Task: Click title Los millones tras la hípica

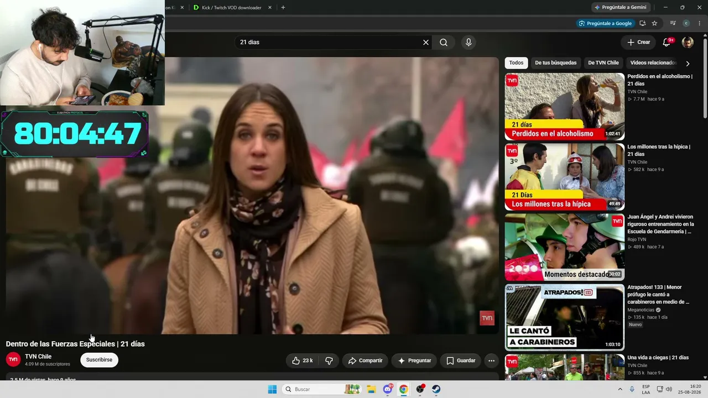Action: click(x=659, y=150)
